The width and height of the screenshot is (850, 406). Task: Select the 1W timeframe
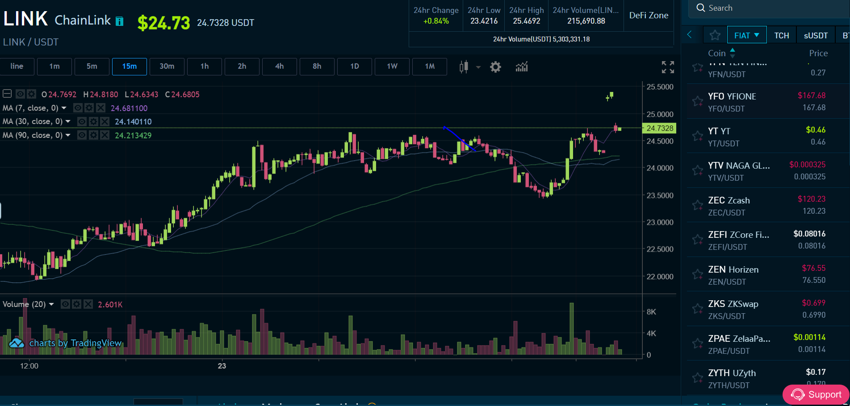392,66
